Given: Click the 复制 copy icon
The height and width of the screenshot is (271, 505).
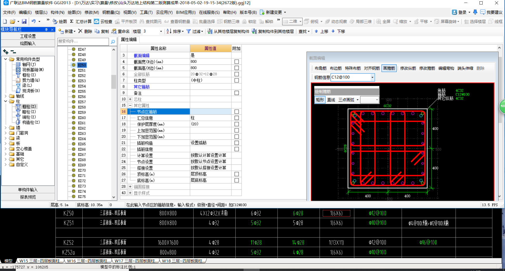Looking at the screenshot, I should point(97,31).
